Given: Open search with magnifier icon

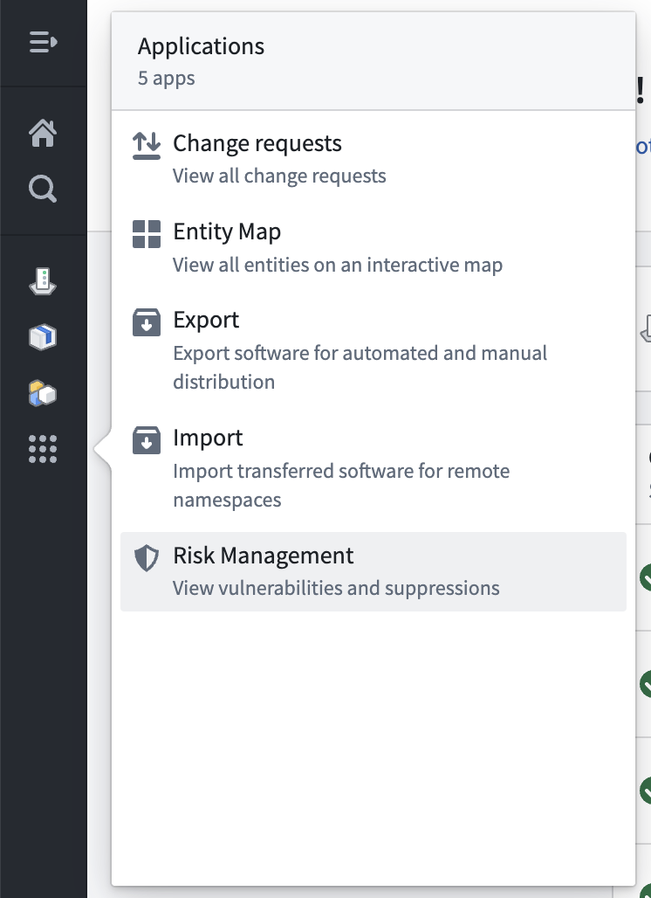Looking at the screenshot, I should (x=43, y=189).
